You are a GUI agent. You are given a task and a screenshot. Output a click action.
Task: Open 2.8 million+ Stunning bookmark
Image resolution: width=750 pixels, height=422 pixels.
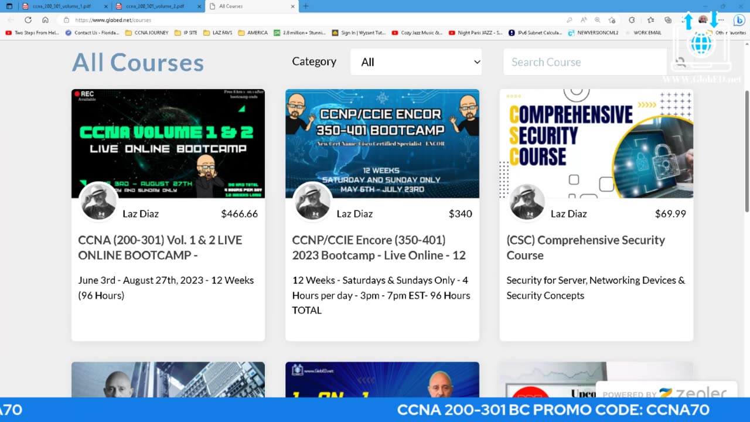click(x=299, y=33)
